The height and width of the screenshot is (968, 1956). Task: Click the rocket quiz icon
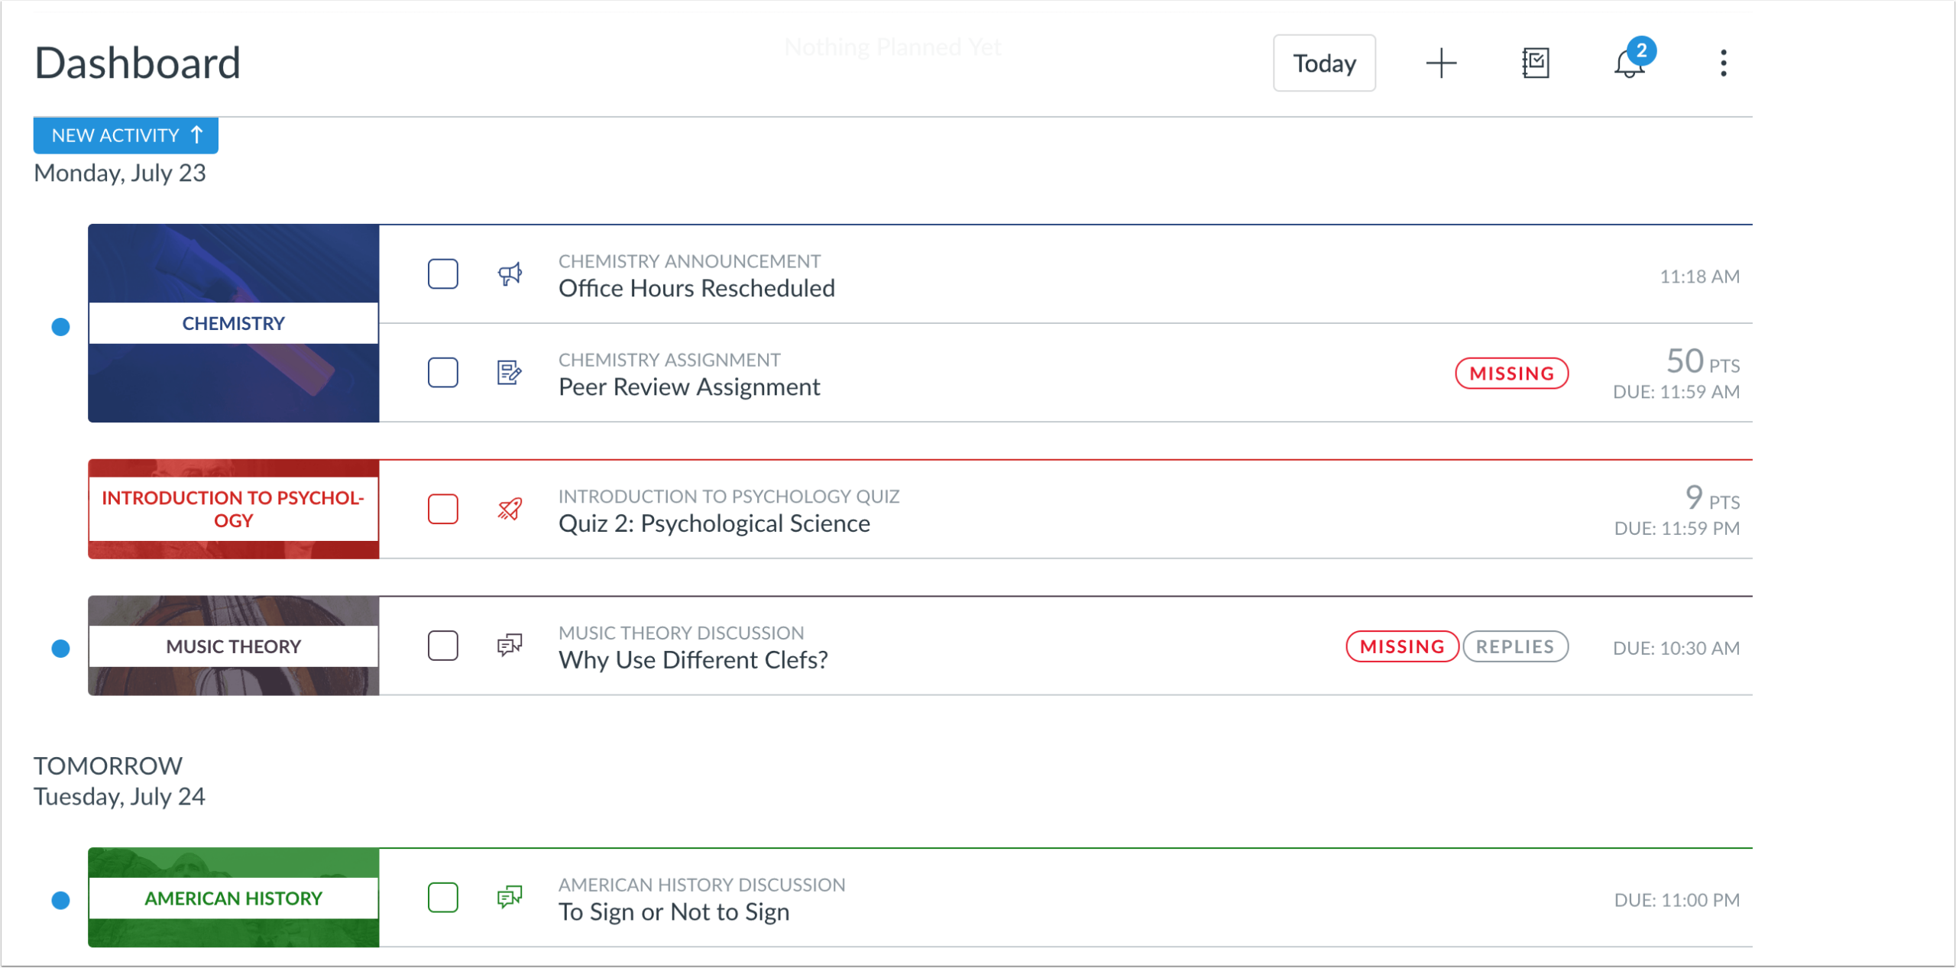tap(510, 510)
